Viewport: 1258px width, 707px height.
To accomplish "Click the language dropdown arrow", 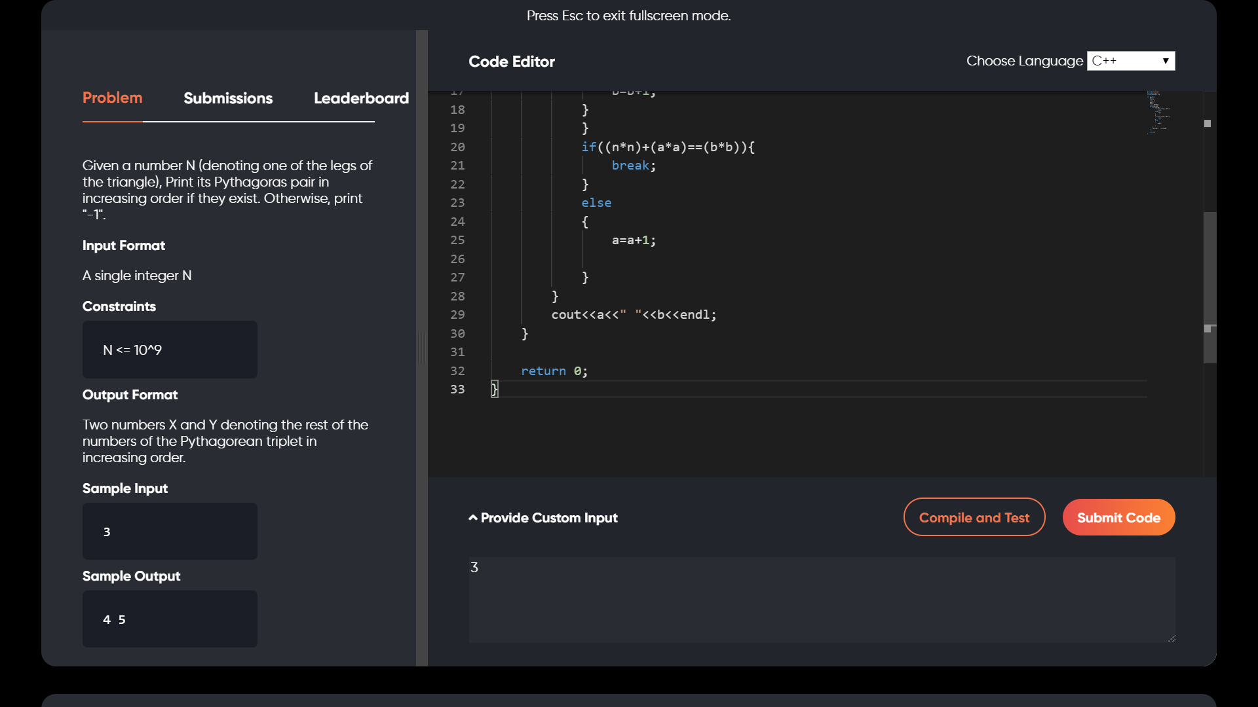I will pyautogui.click(x=1166, y=61).
